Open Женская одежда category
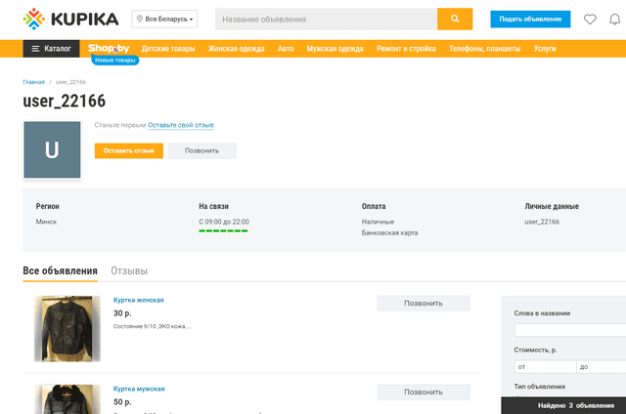Image resolution: width=626 pixels, height=414 pixels. (x=237, y=49)
